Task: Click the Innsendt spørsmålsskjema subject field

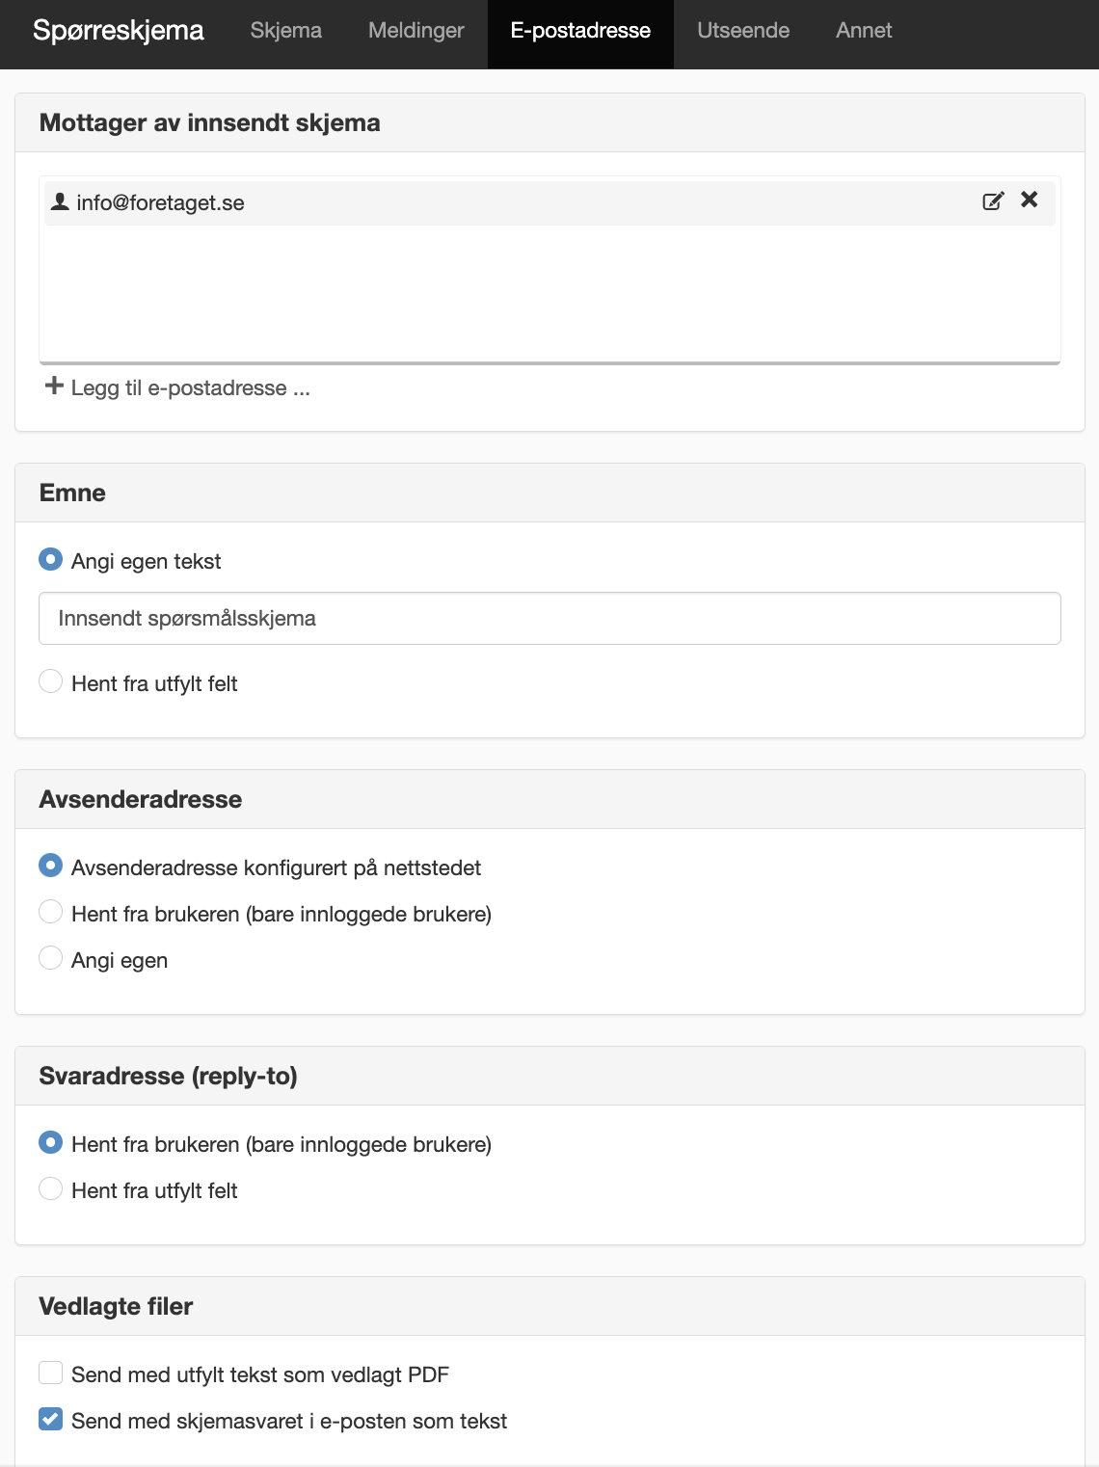Action: [549, 618]
